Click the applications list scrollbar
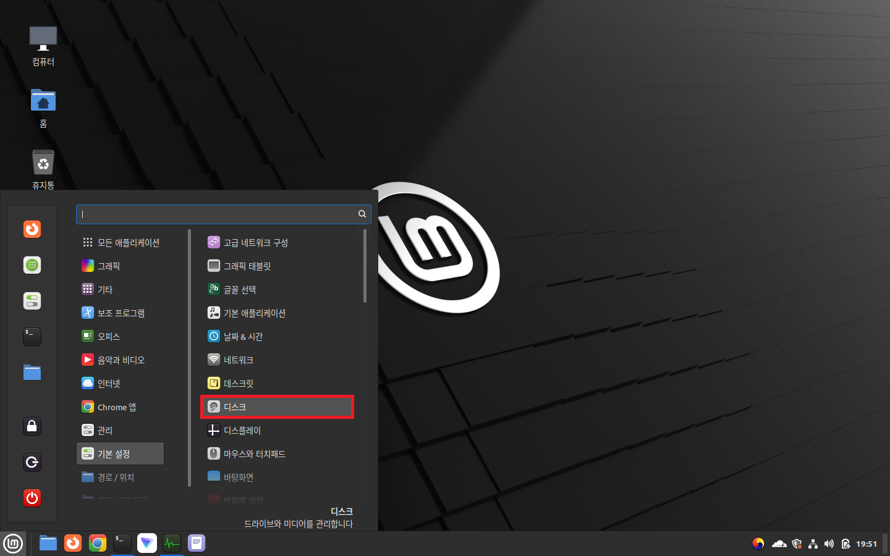Image resolution: width=890 pixels, height=556 pixels. pos(365,266)
